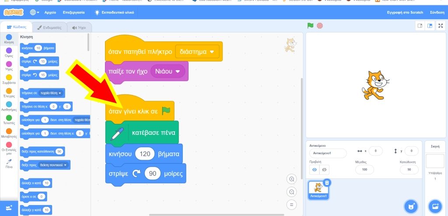The width and height of the screenshot is (448, 216).
Task: Click the green flag to start the program
Action: click(x=310, y=25)
